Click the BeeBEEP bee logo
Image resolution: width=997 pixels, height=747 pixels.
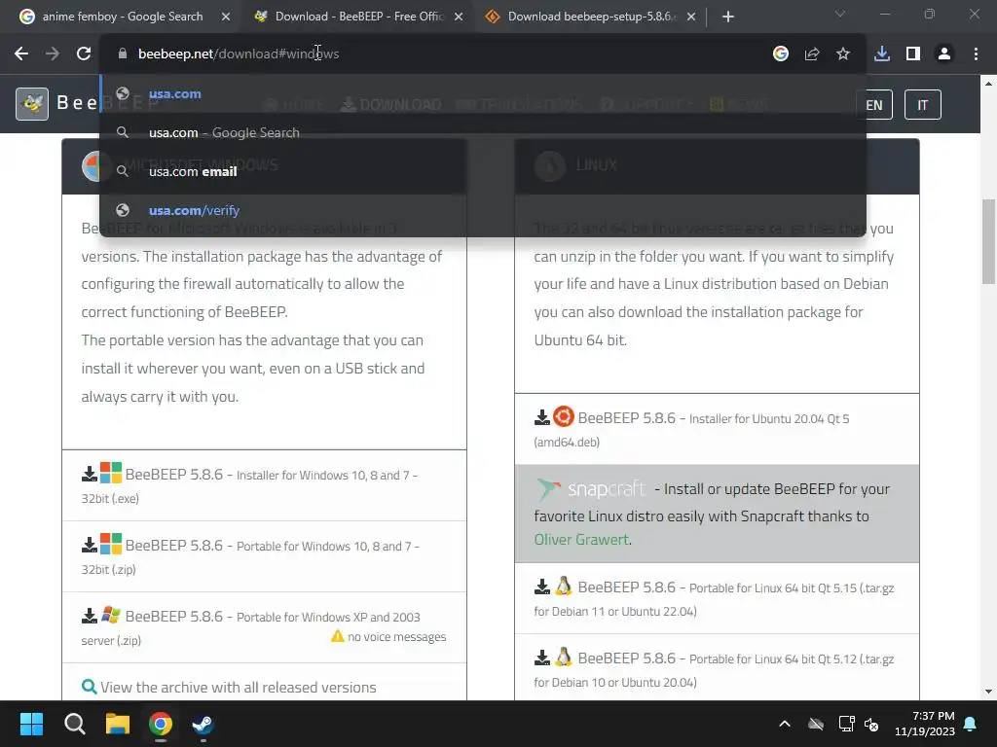[x=32, y=103]
